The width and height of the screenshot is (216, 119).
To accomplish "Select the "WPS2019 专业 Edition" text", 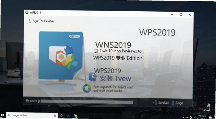I will pos(118,58).
